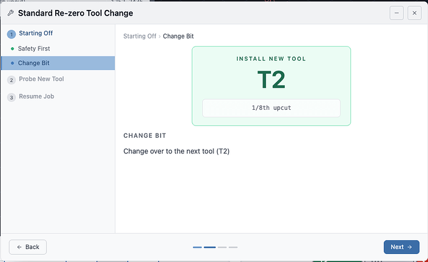This screenshot has width=428, height=262.
Task: Select the Change Bit sub-step
Action: (x=58, y=63)
